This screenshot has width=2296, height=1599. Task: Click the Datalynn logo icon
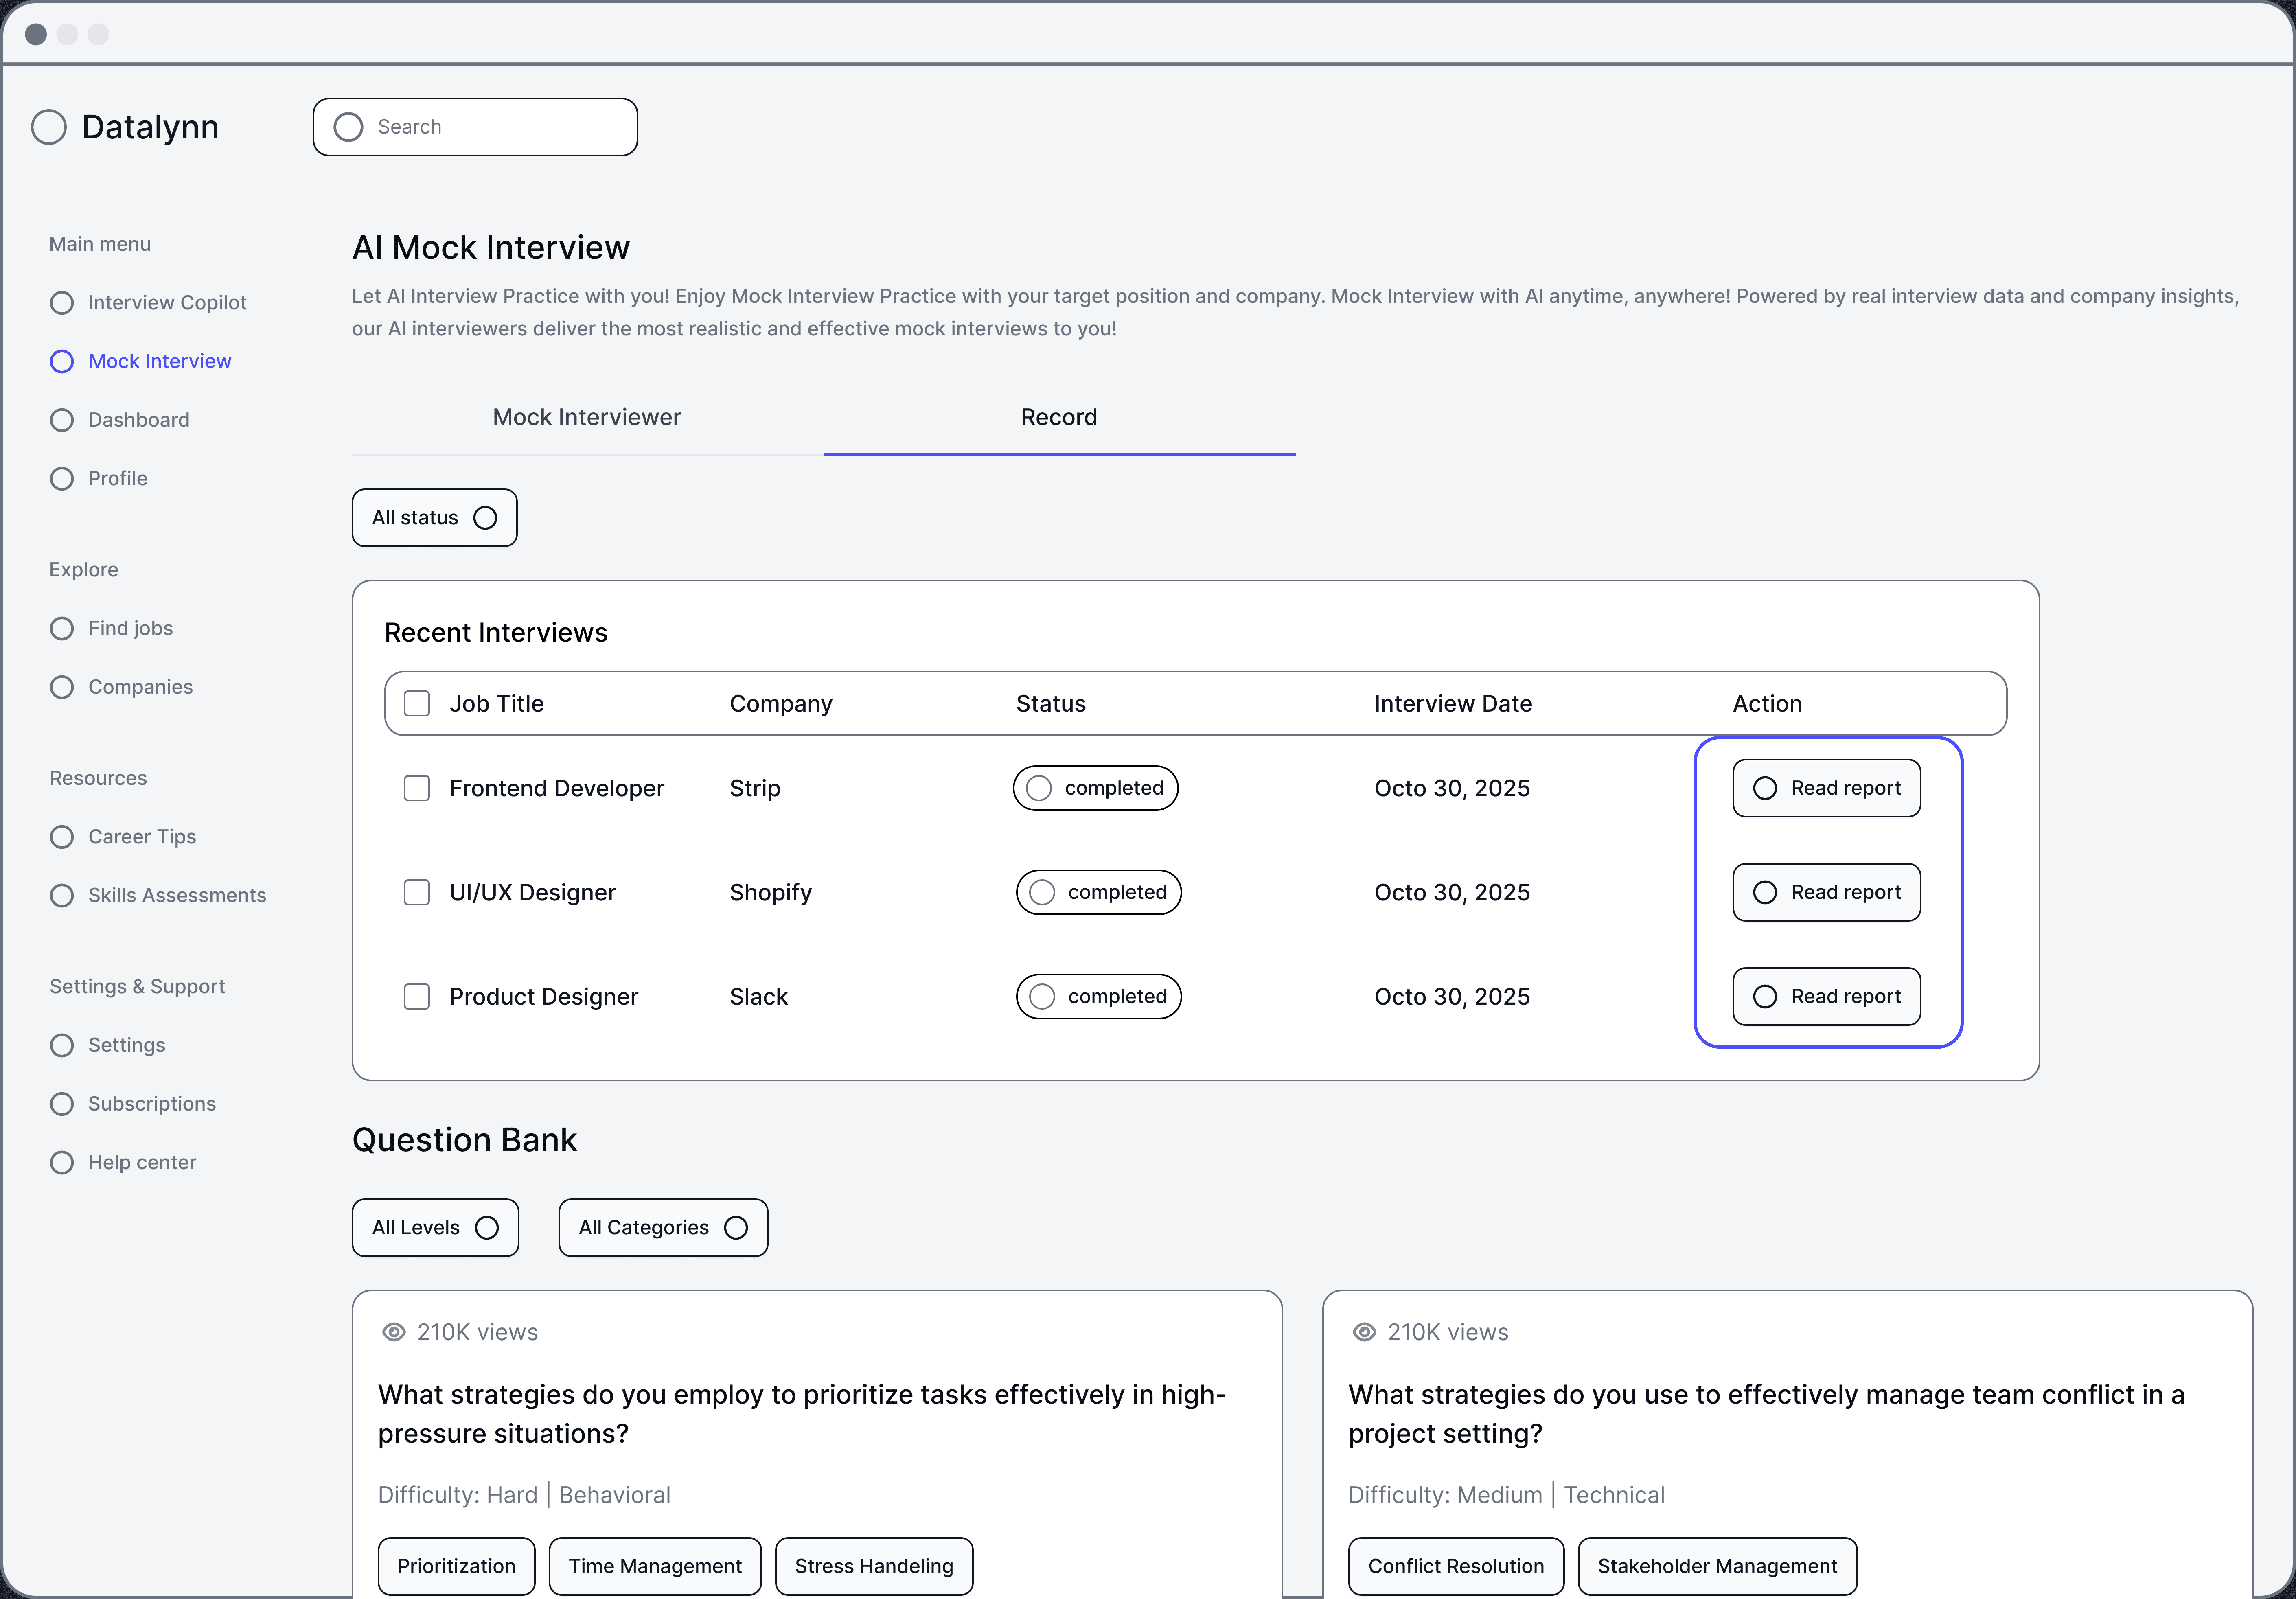pyautogui.click(x=49, y=127)
